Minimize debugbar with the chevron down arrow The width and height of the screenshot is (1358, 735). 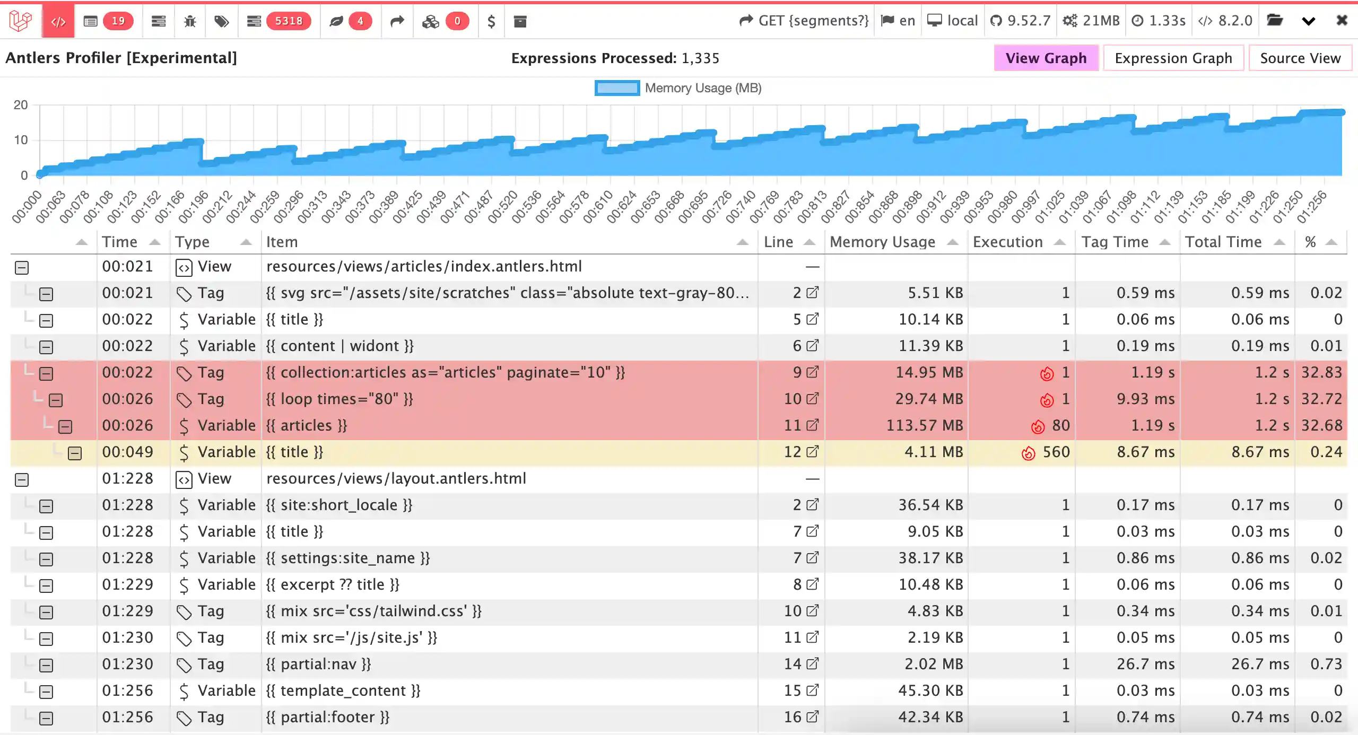(x=1309, y=21)
